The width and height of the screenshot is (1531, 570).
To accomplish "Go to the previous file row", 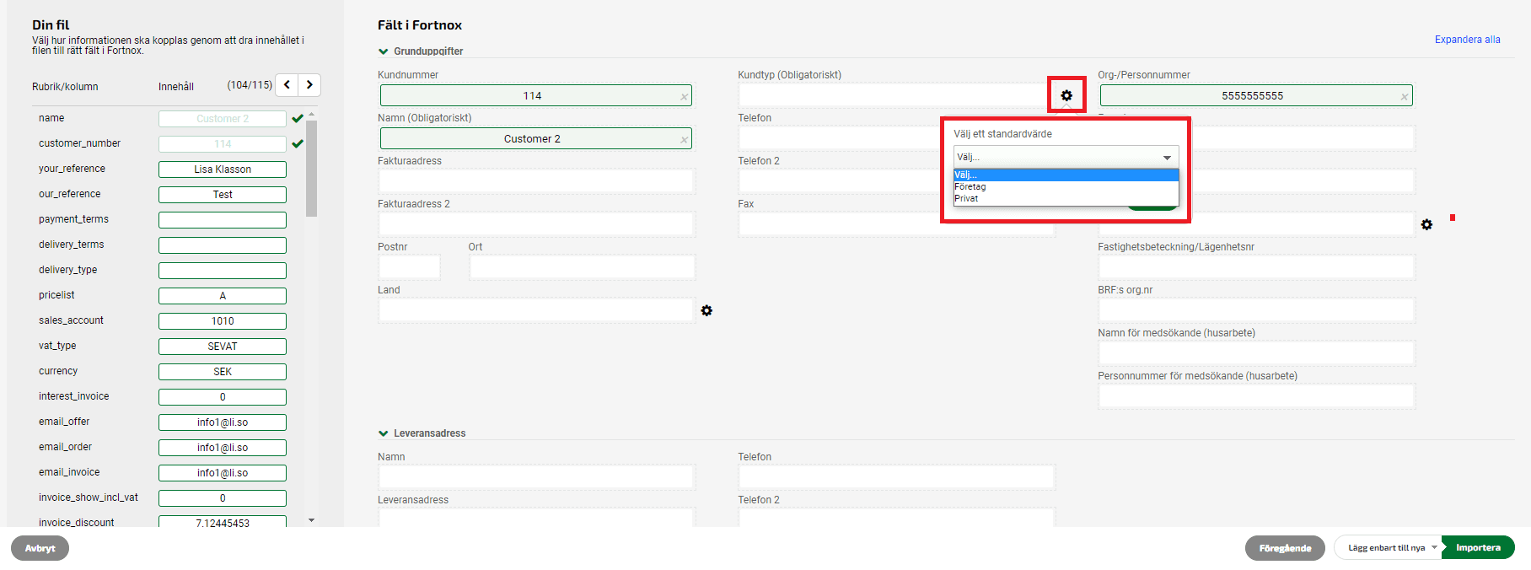I will pyautogui.click(x=287, y=84).
